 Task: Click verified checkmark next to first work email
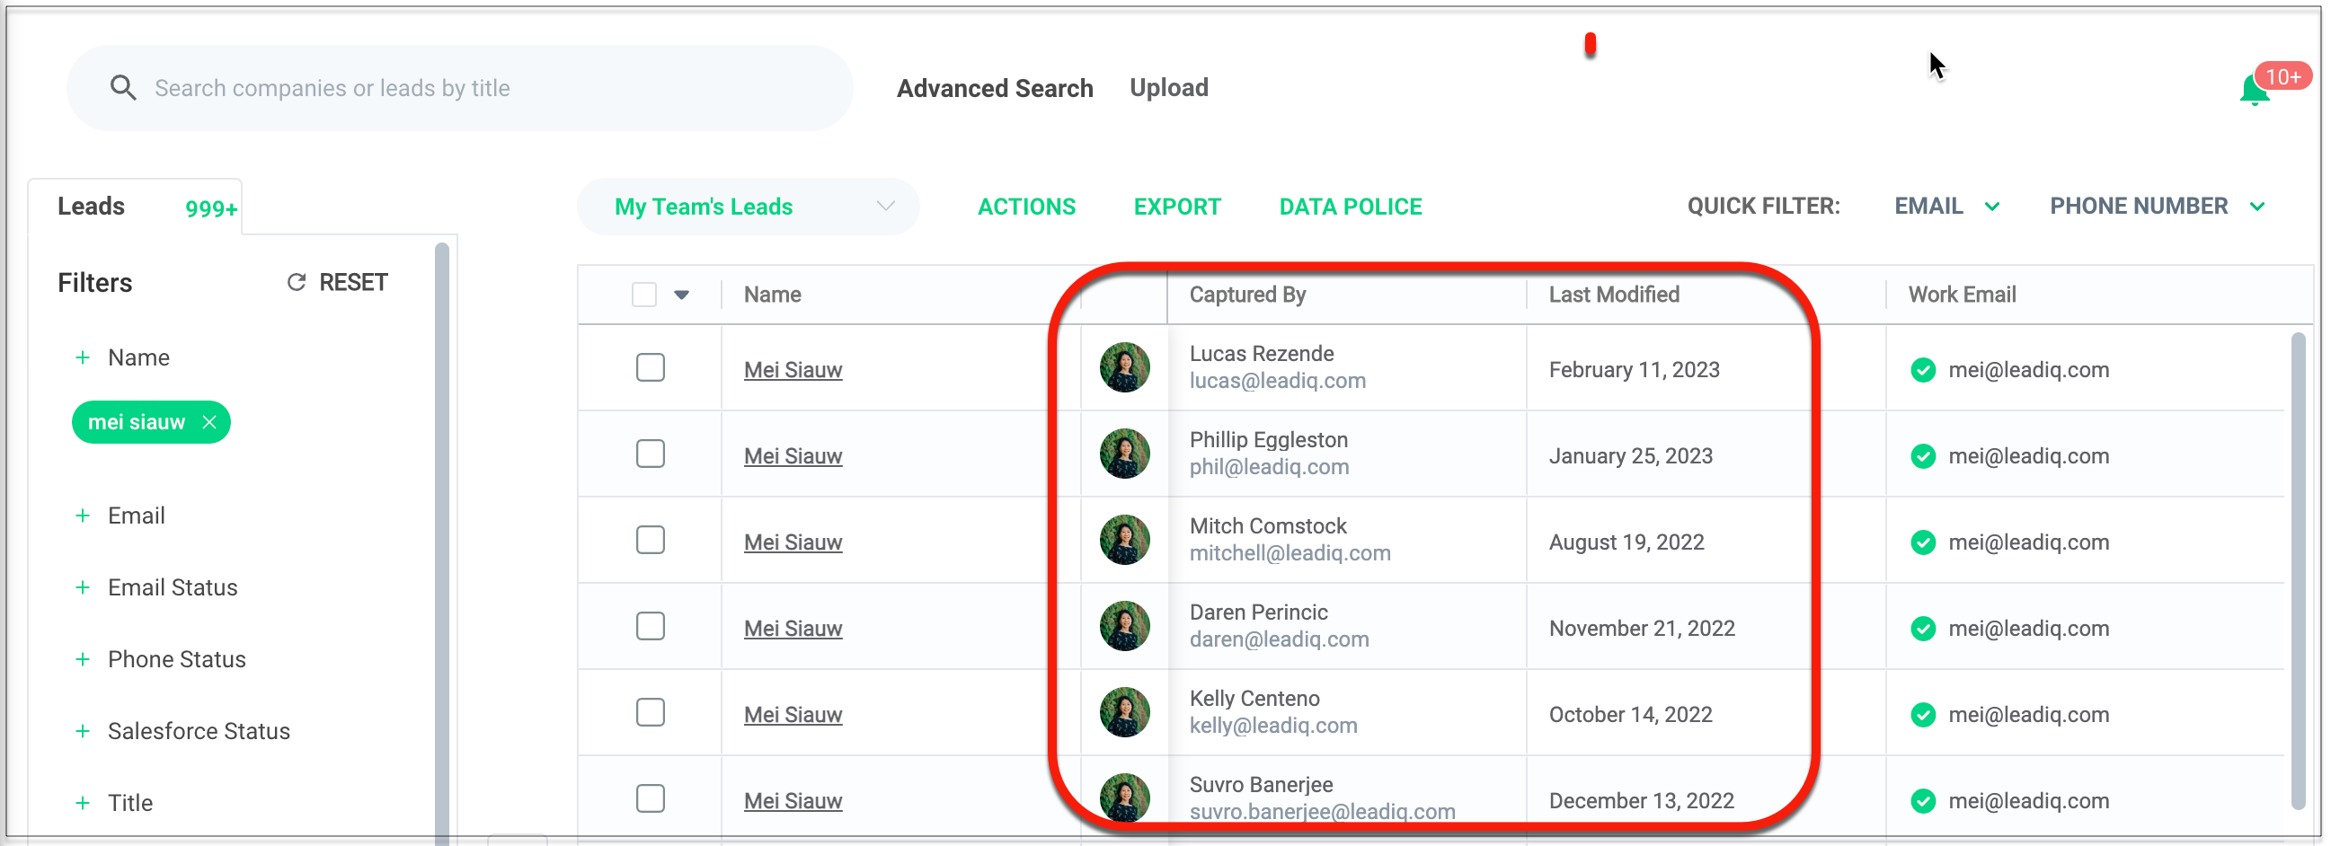(x=1923, y=370)
